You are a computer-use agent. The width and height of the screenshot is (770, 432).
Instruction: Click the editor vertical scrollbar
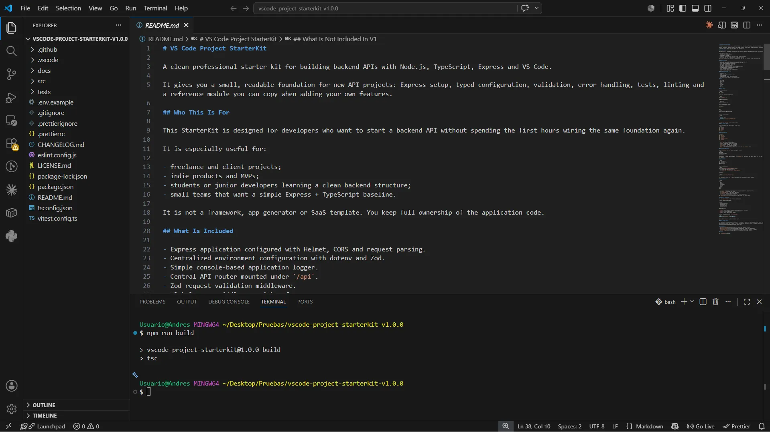767,56
